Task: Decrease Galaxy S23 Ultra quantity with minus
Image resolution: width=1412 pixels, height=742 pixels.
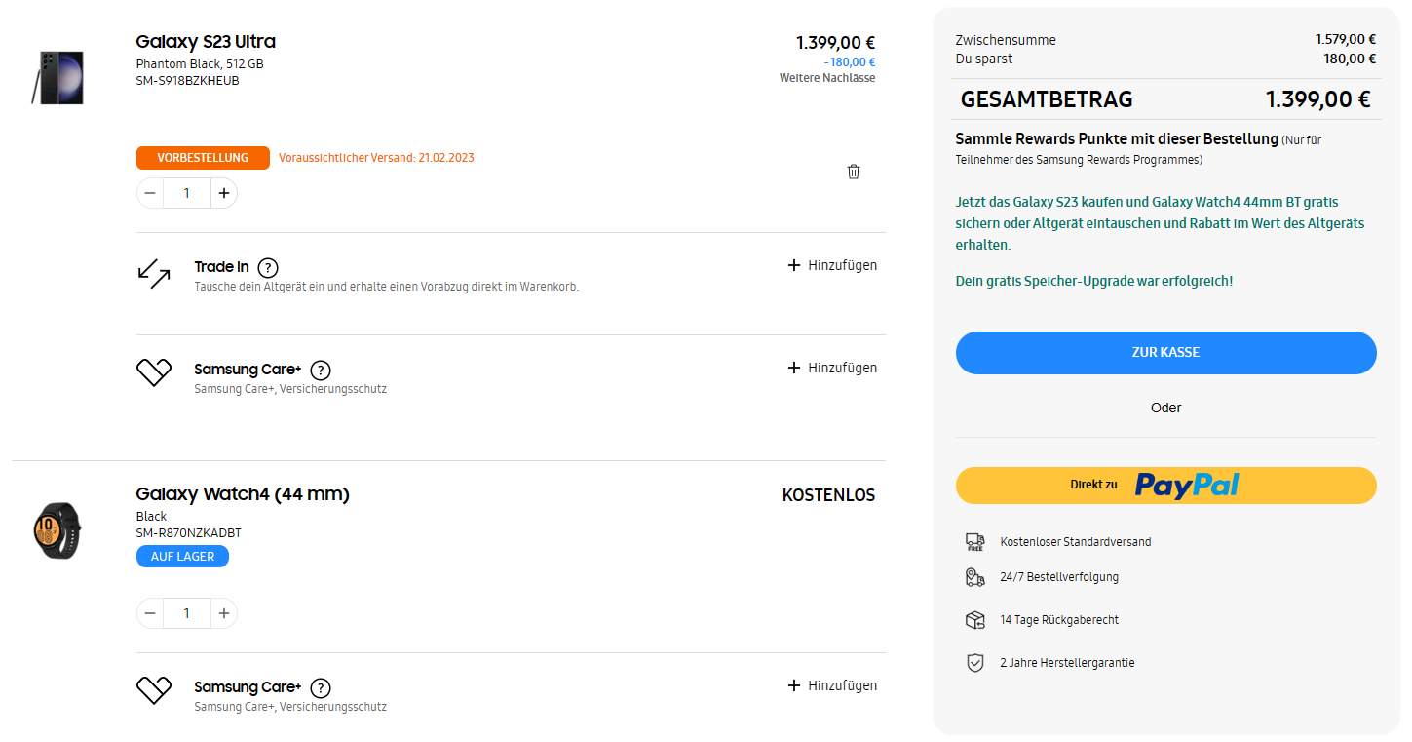Action: point(150,193)
